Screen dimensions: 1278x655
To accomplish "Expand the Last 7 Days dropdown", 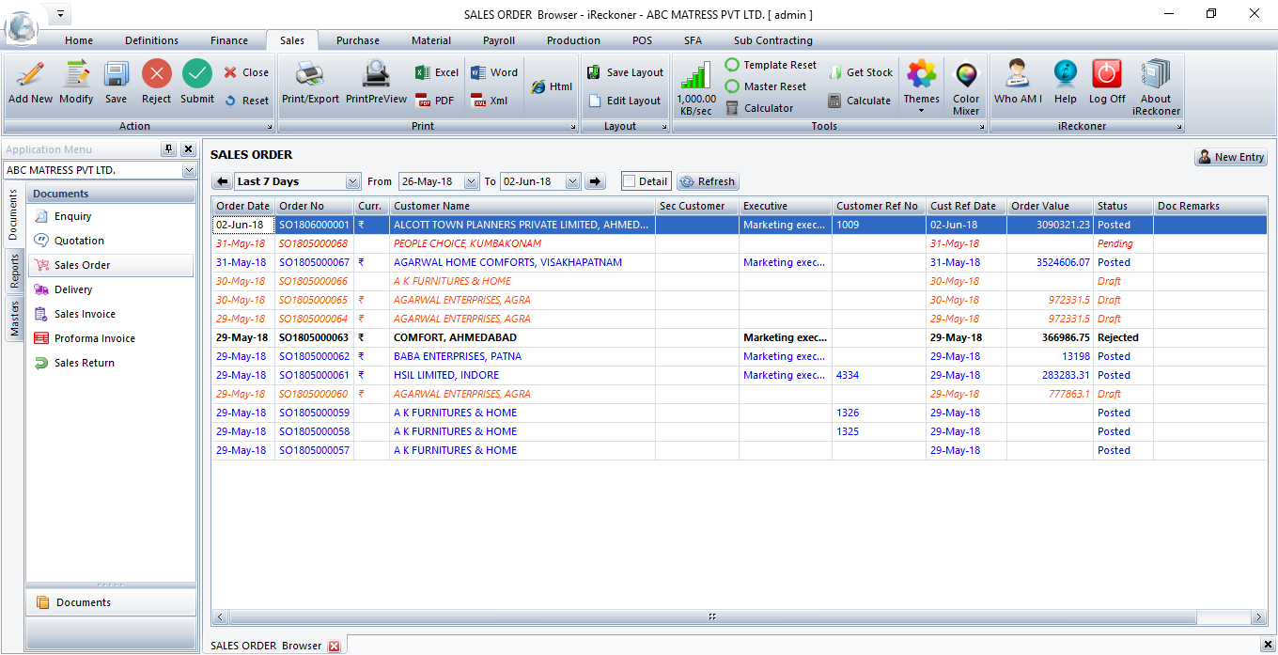I will click(x=353, y=181).
